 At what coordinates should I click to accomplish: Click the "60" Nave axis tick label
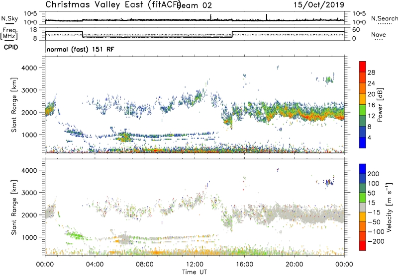click(x=356, y=30)
